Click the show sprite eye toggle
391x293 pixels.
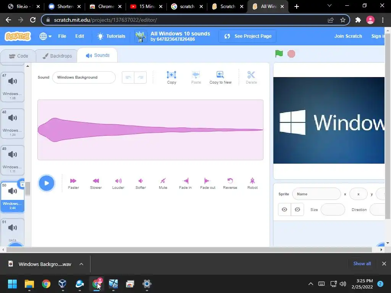pyautogui.click(x=284, y=209)
